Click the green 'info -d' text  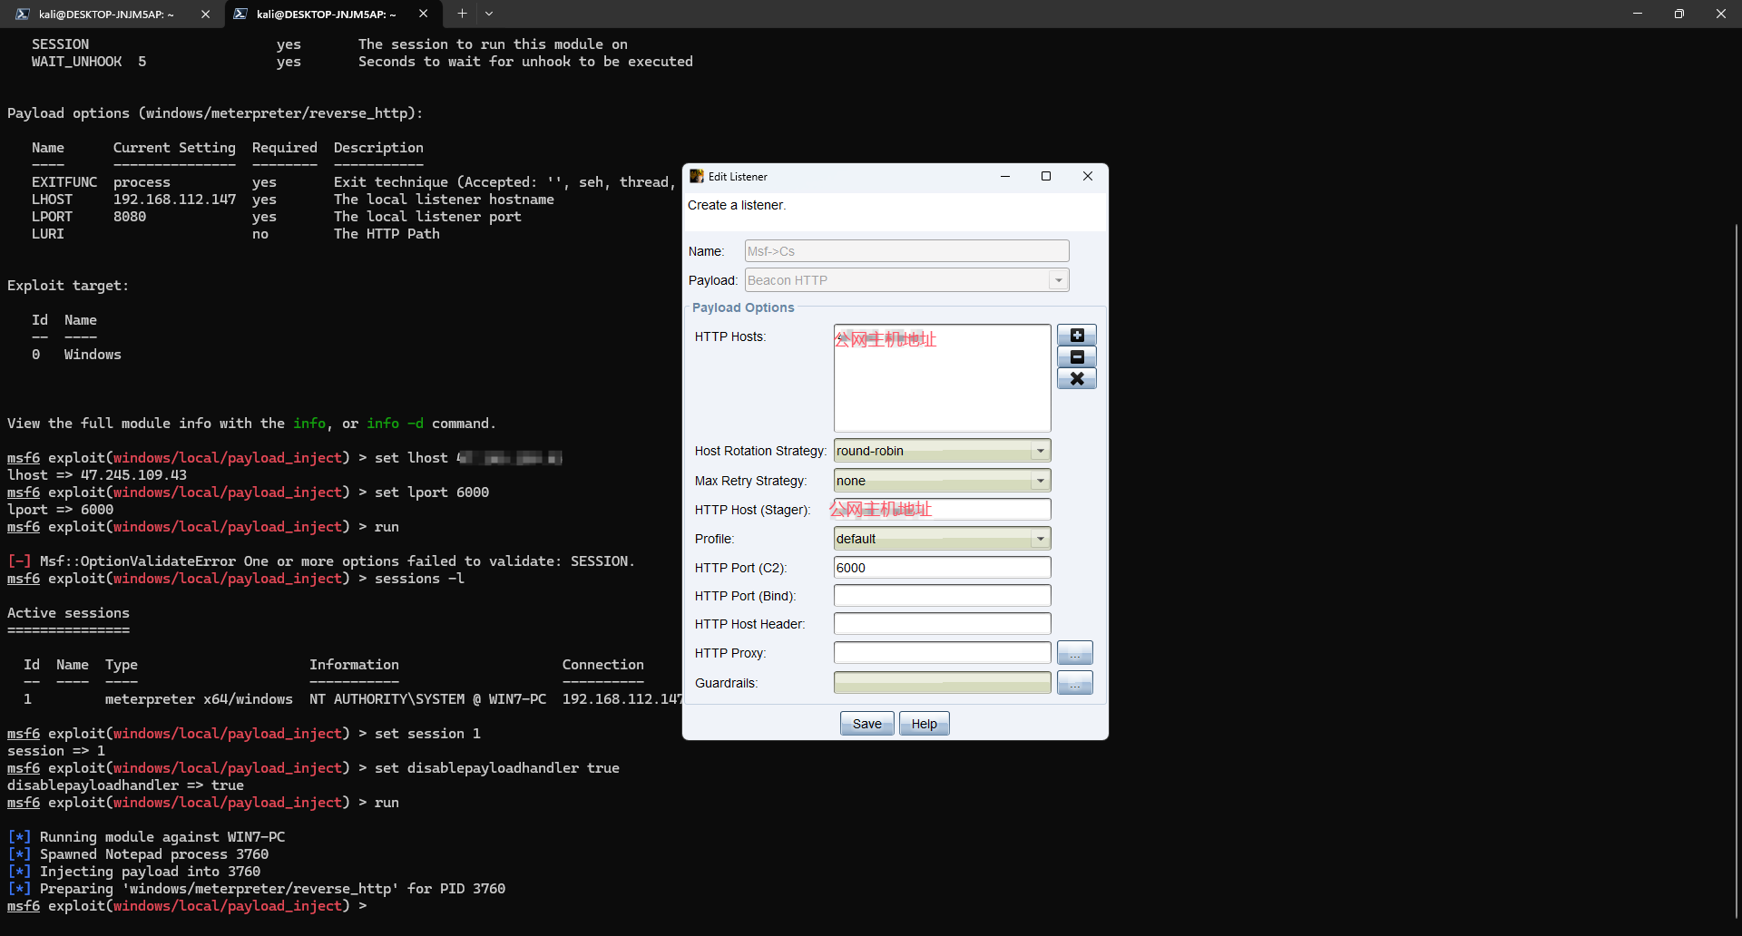pos(395,424)
